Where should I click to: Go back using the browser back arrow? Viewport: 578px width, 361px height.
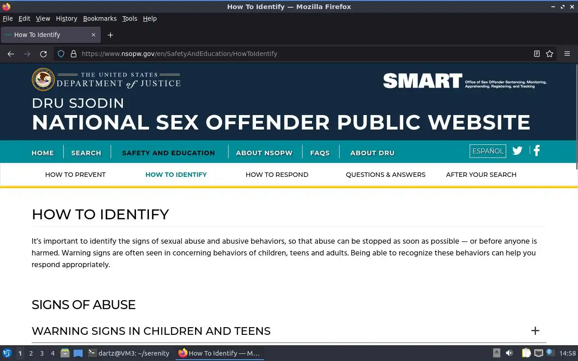pyautogui.click(x=11, y=54)
